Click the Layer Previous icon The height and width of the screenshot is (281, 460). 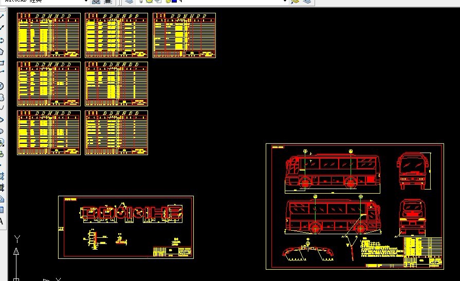click(307, 2)
